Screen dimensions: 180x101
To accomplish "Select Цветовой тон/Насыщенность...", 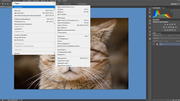I will [73, 20].
